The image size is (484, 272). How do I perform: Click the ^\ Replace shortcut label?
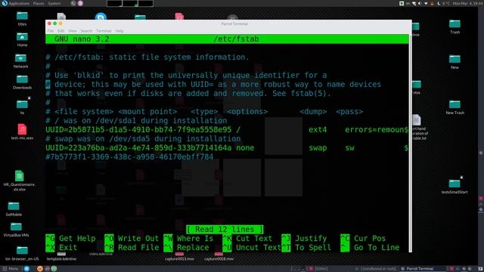point(186,248)
